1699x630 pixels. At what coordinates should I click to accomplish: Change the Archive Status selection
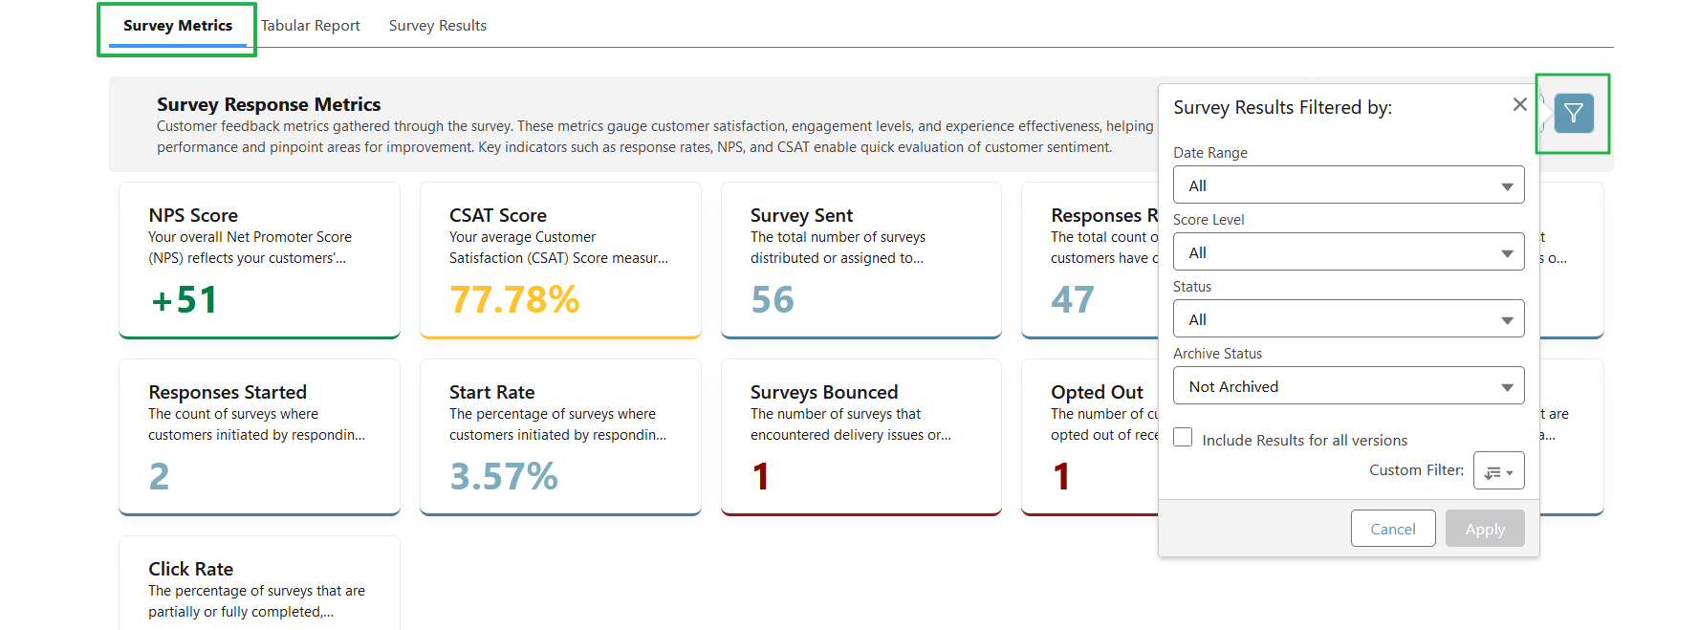coord(1347,385)
